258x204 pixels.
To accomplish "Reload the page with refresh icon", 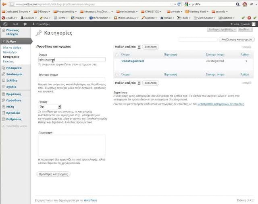I will point(179,4).
